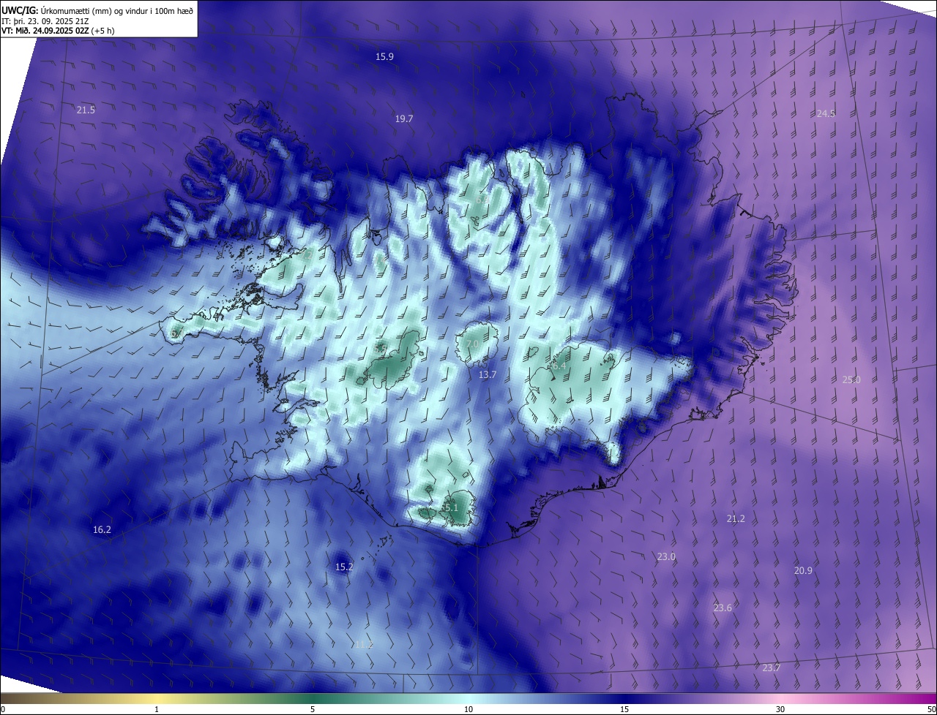
Task: Click the 10 tick on the color scale
Action: pyautogui.click(x=468, y=709)
